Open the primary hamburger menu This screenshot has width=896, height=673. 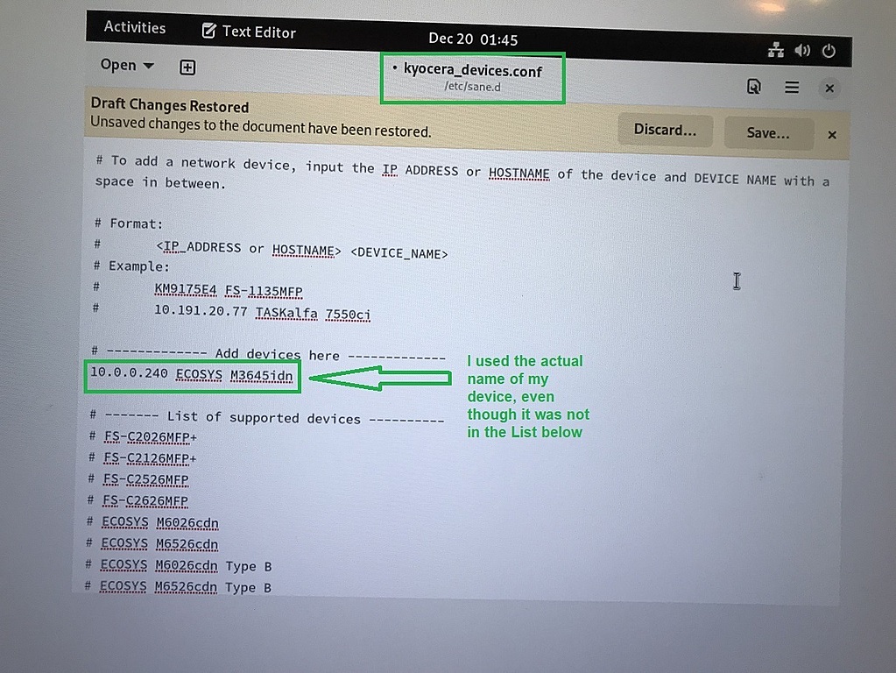point(791,87)
